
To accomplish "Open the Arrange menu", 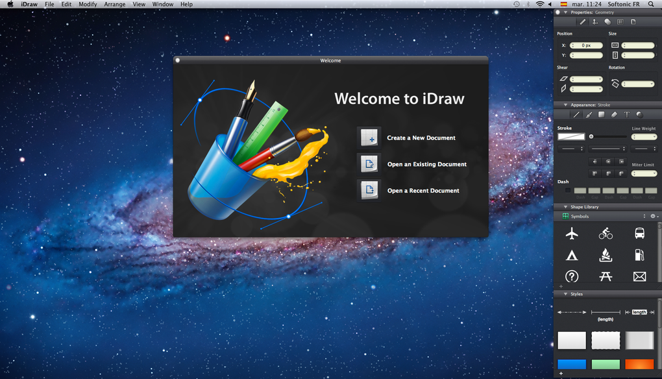I will click(x=115, y=5).
